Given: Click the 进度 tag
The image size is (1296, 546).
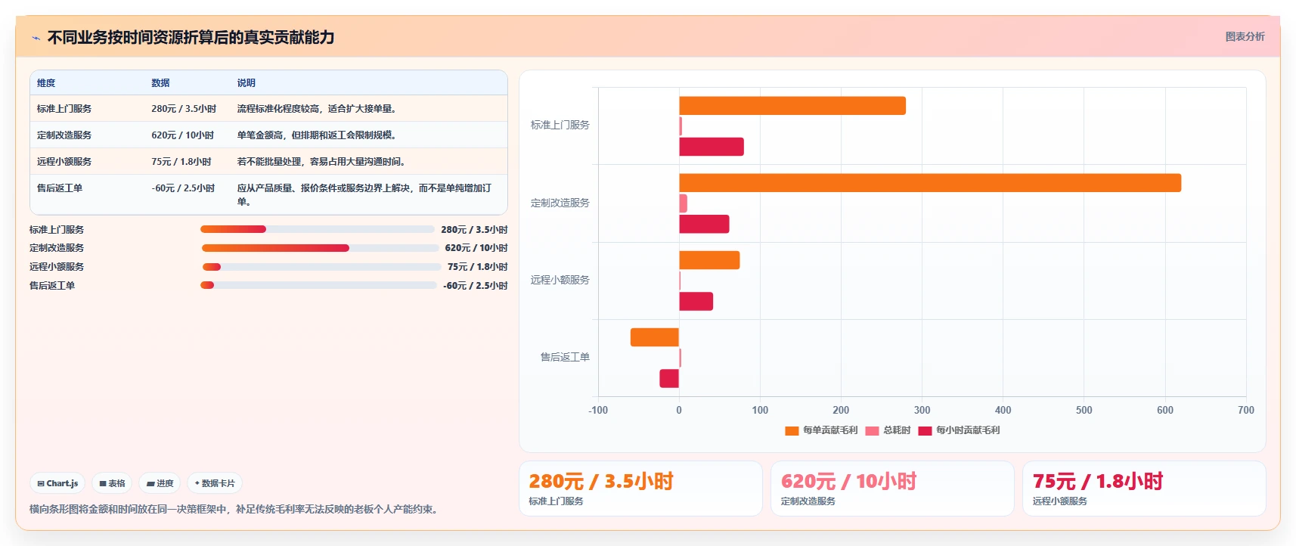Looking at the screenshot, I should tap(160, 483).
